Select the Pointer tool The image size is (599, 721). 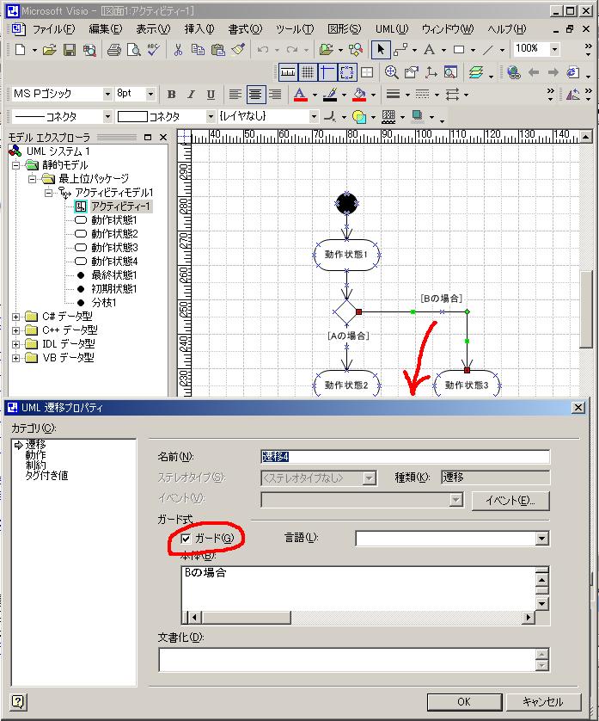coord(381,50)
